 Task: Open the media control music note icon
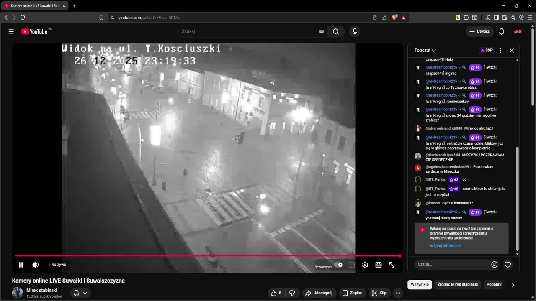(488, 18)
